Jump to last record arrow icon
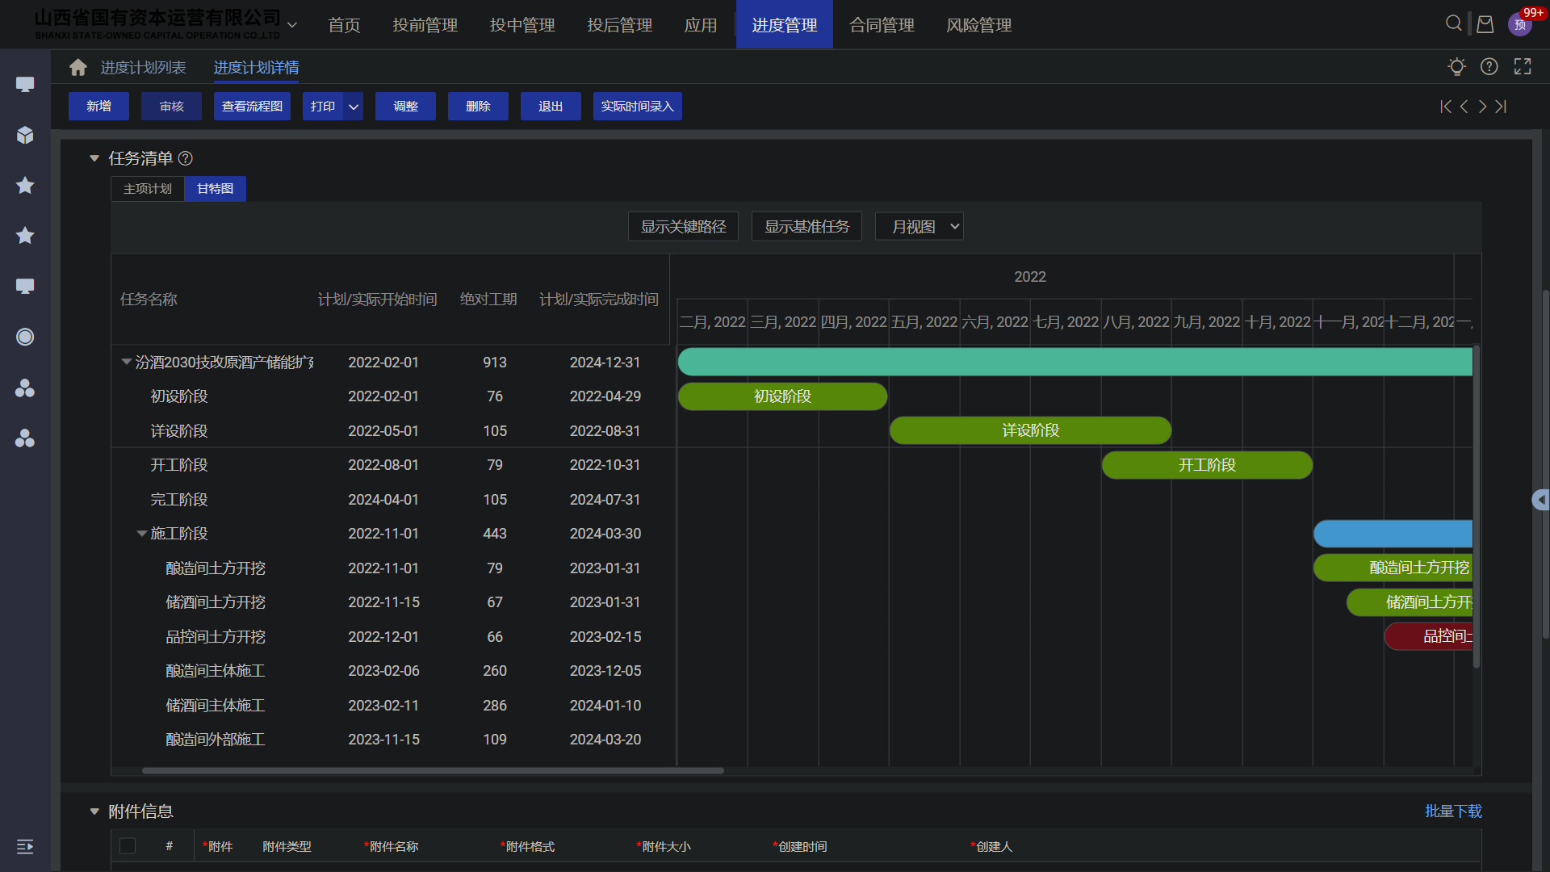 pyautogui.click(x=1501, y=107)
